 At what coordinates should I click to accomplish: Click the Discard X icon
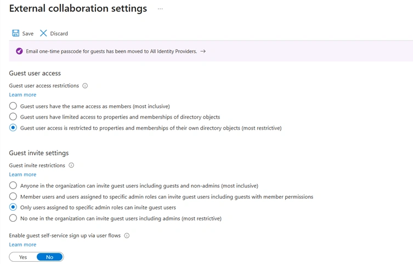pos(43,33)
